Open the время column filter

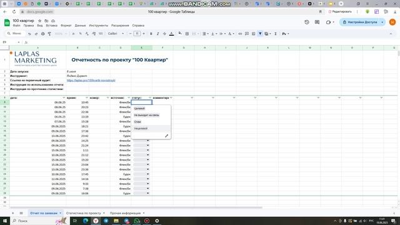click(87, 97)
